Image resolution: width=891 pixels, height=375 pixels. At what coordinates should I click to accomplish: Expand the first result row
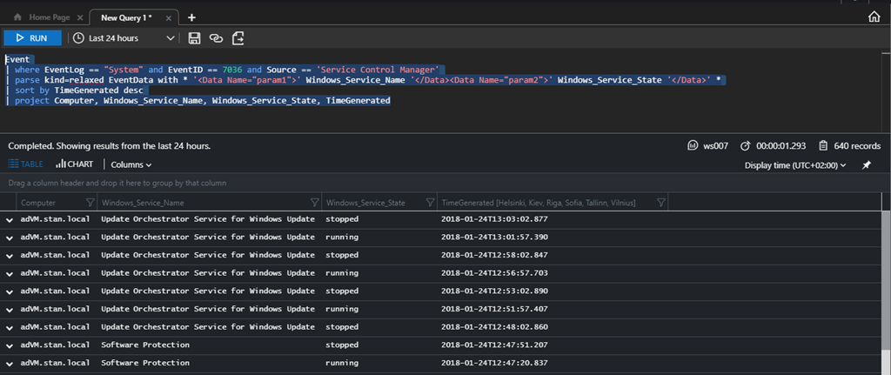point(10,219)
